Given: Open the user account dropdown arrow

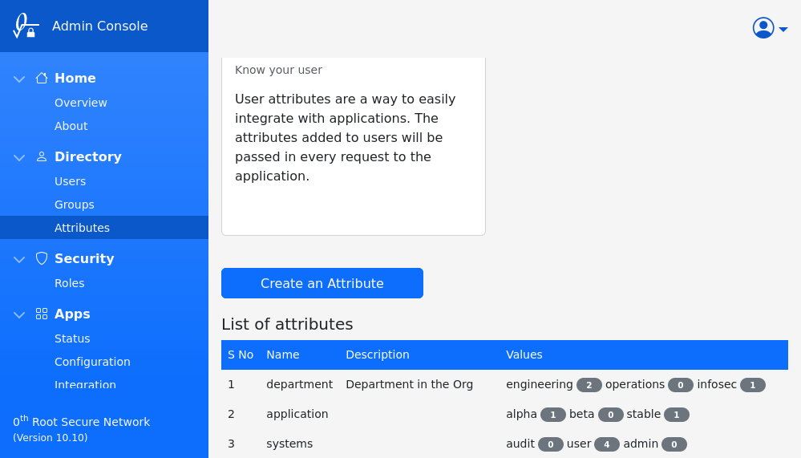Looking at the screenshot, I should [783, 30].
